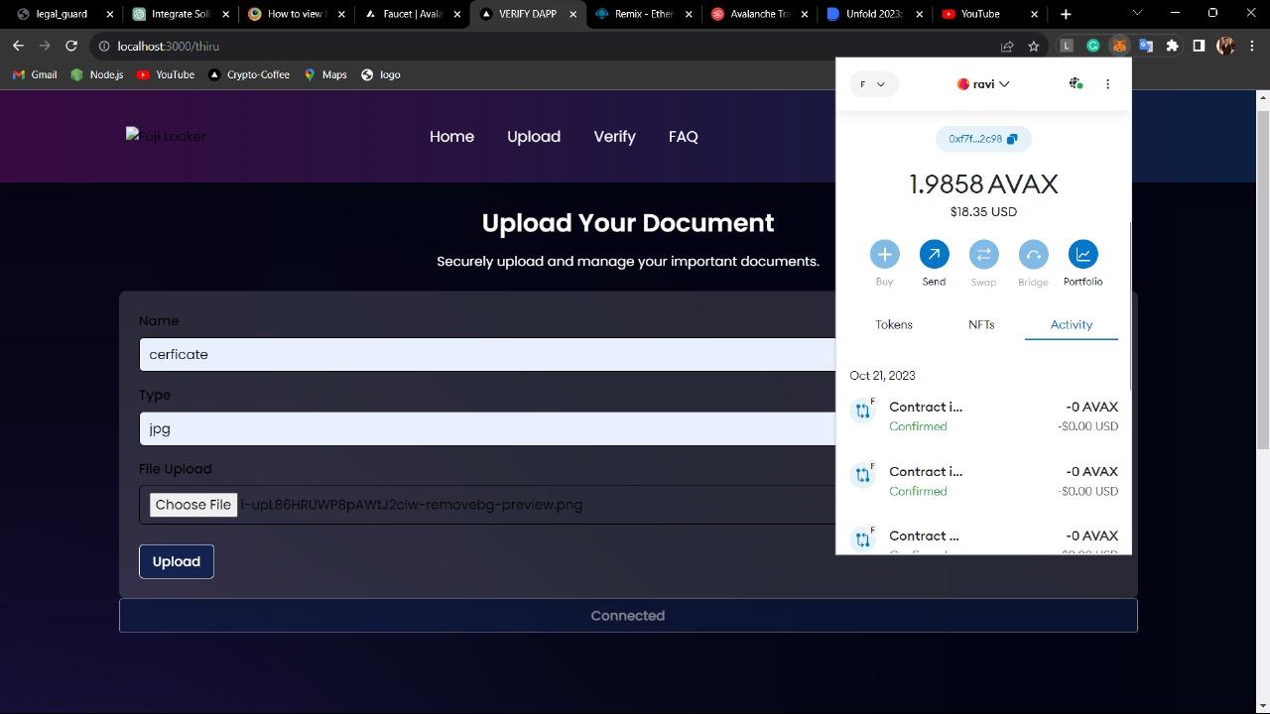1270x714 pixels.
Task: Copy wallet address 0xf7f...2c98
Action: point(982,139)
